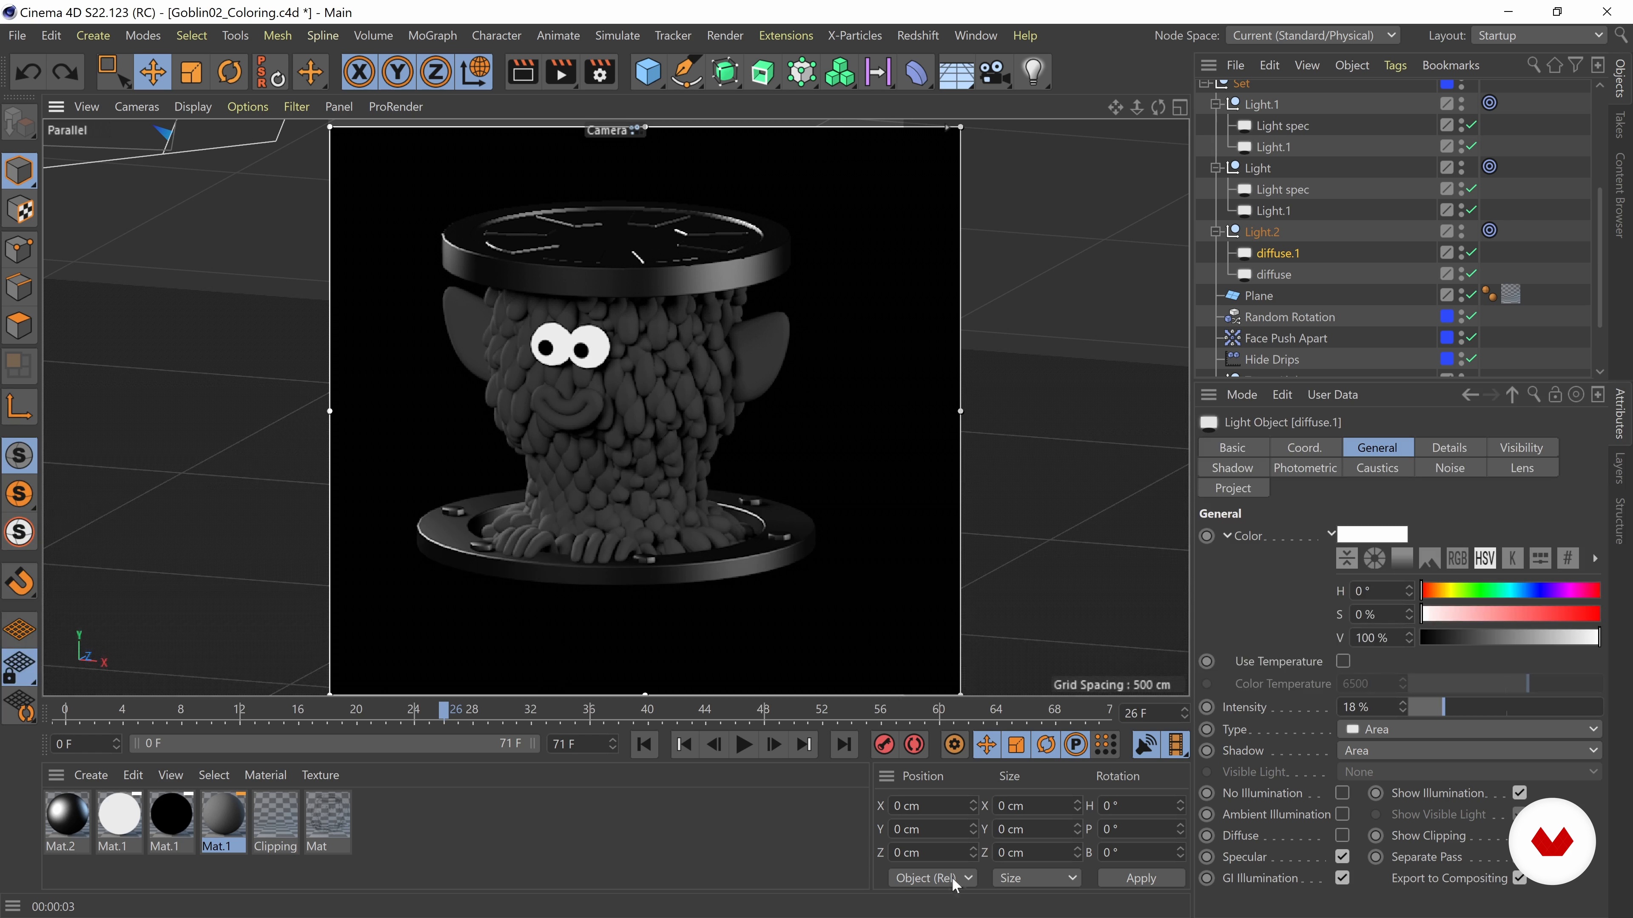Toggle the Y axis lock

coord(398,71)
